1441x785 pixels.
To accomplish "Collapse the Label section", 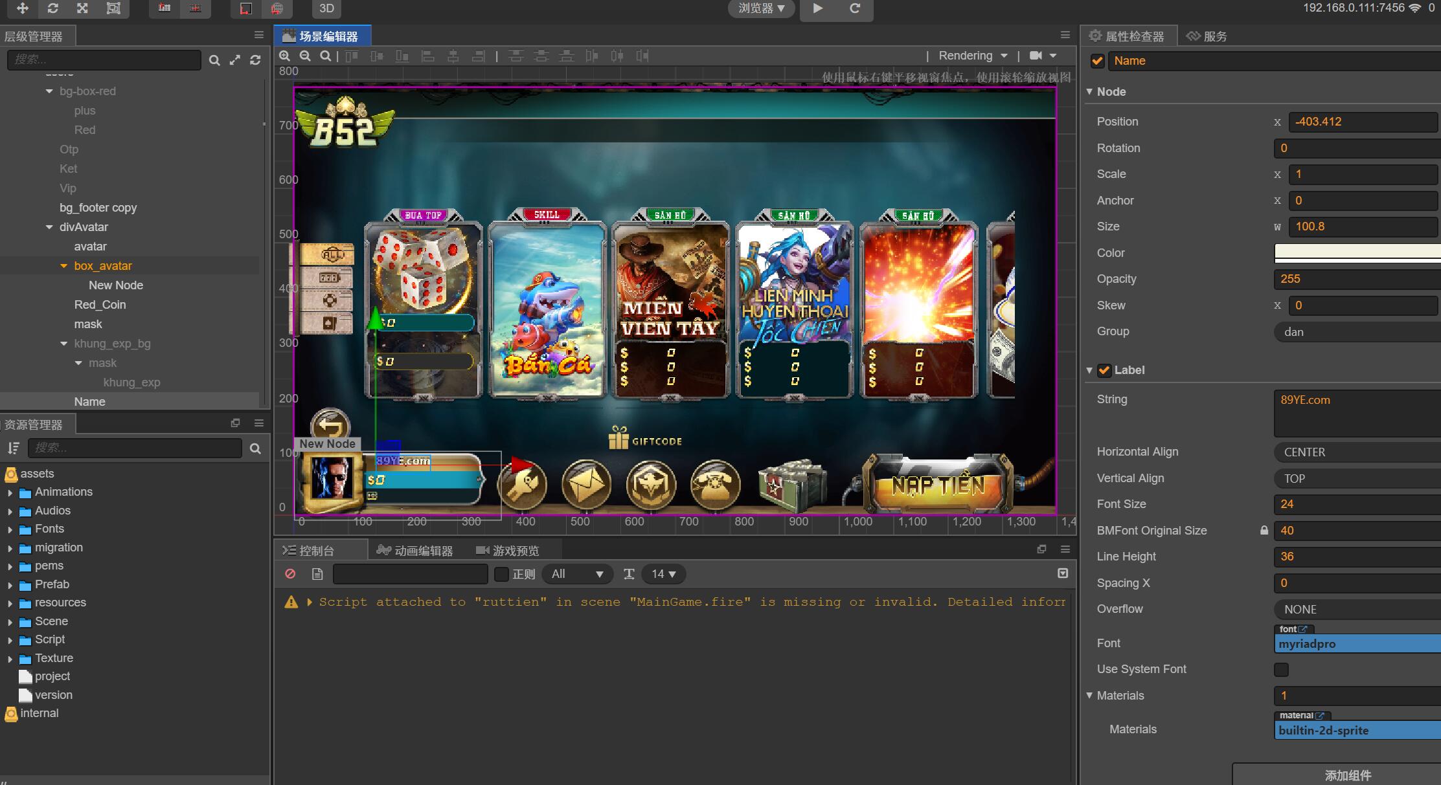I will point(1089,370).
